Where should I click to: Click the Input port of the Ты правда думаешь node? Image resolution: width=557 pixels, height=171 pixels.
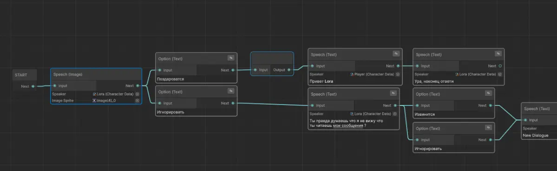312,105
